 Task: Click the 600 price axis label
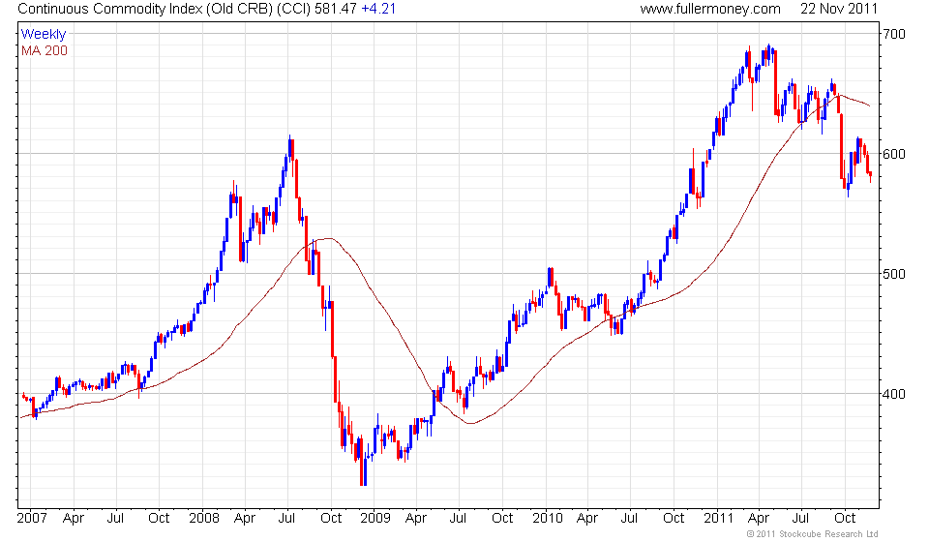(894, 154)
